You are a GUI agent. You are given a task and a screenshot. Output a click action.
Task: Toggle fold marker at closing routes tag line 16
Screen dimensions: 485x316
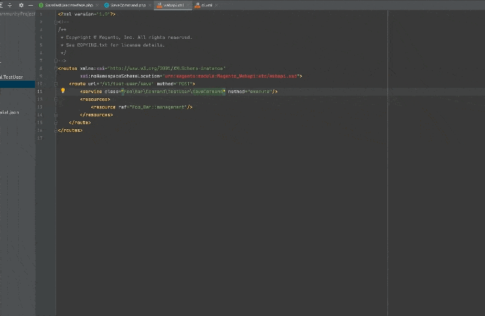56,130
